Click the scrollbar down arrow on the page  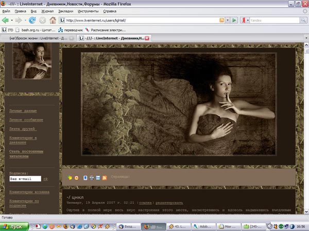[306, 211]
